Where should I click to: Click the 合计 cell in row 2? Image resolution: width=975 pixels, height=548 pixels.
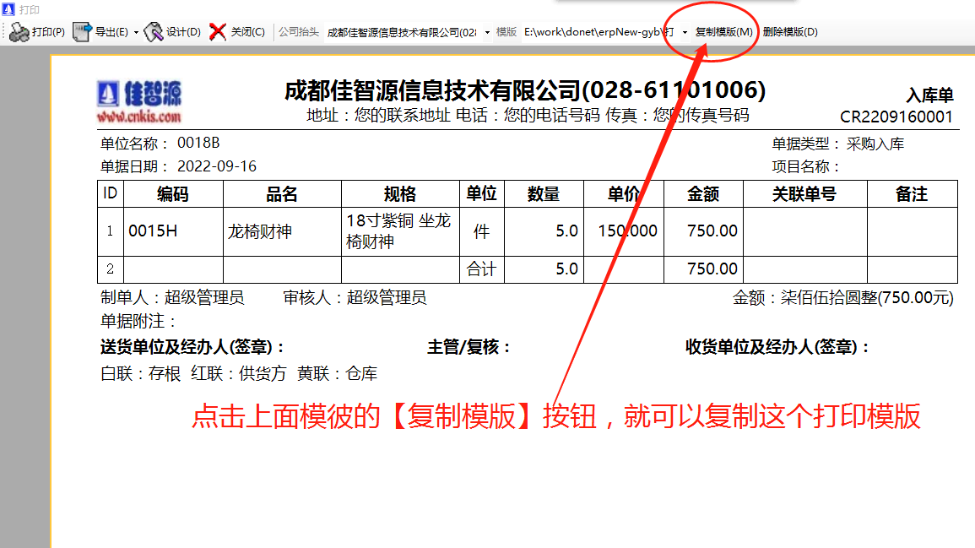[481, 269]
